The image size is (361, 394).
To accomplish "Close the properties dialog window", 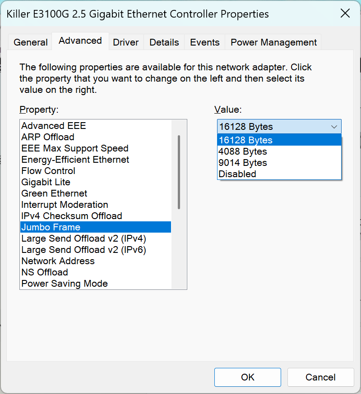I will 345,14.
